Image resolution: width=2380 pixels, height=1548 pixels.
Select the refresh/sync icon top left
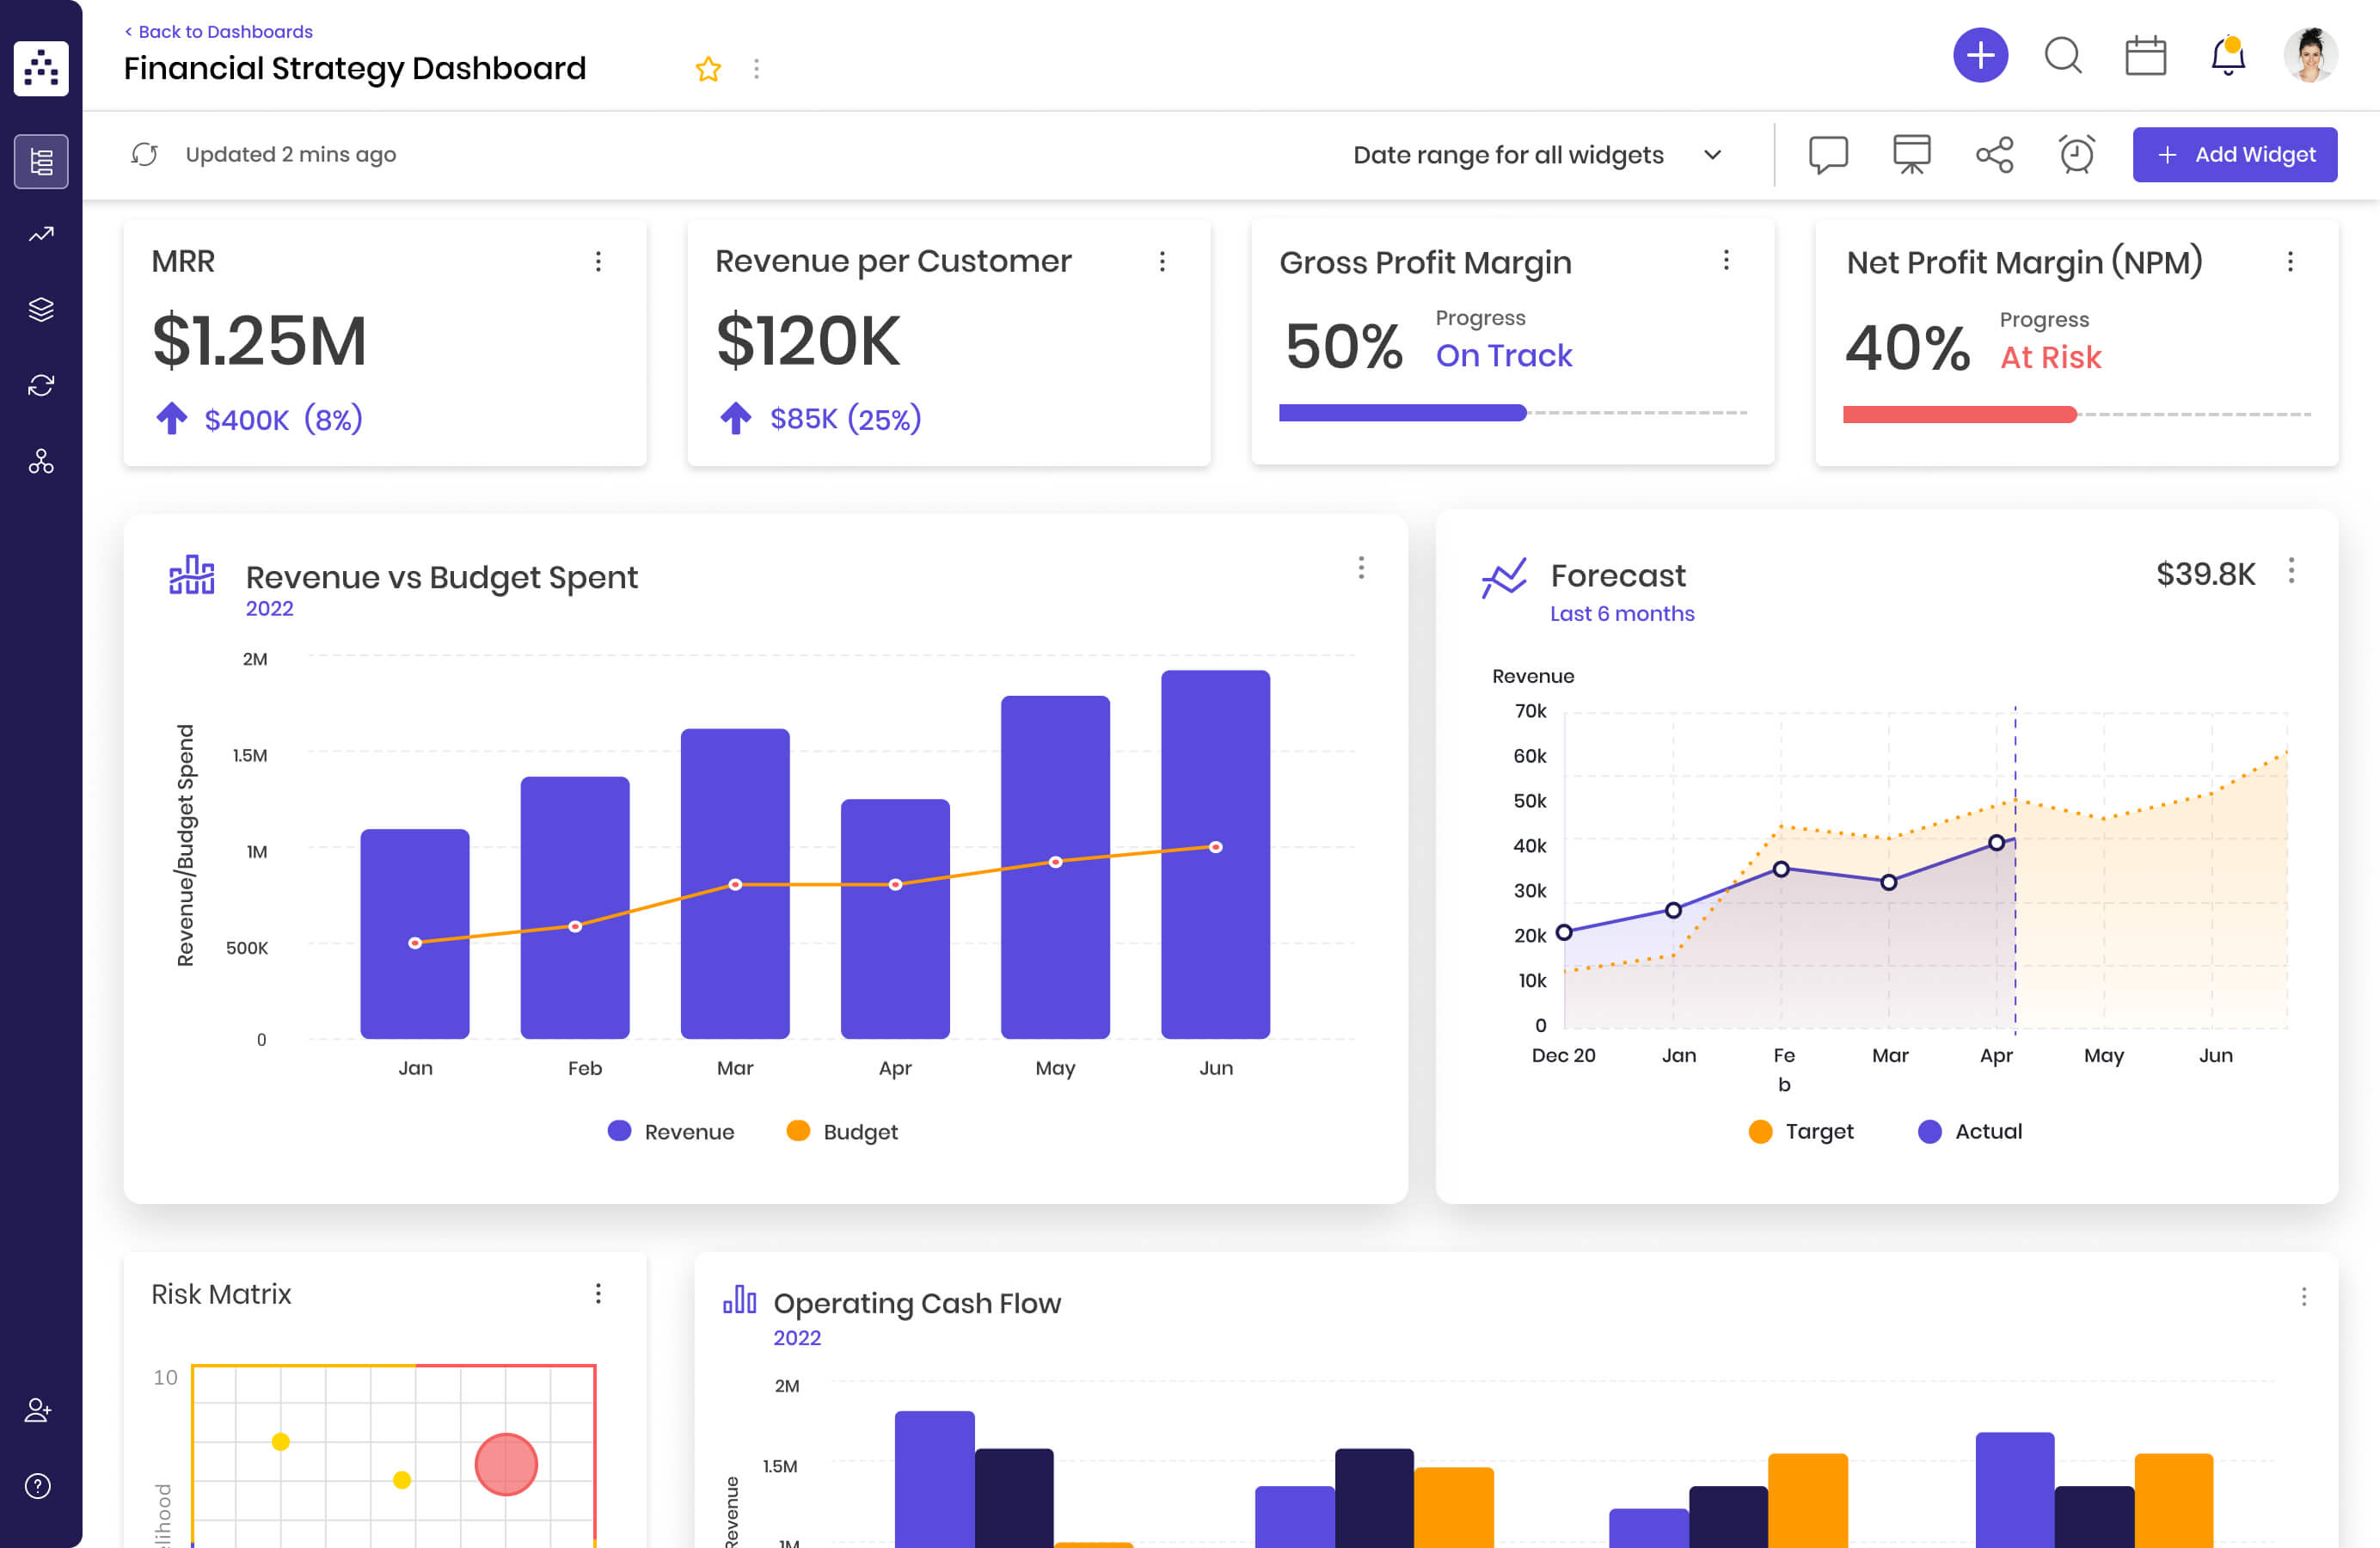click(x=145, y=155)
